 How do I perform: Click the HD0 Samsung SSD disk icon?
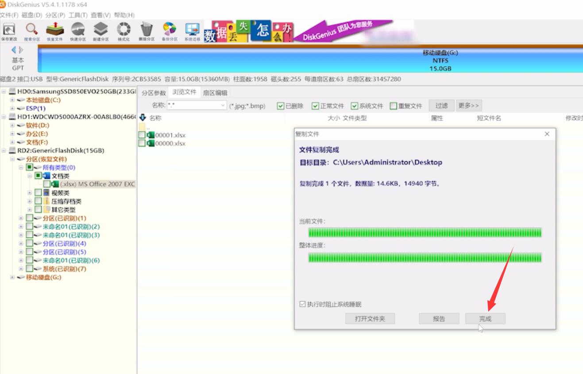click(x=12, y=92)
